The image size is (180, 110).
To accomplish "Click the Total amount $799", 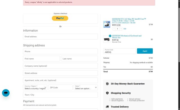I will [151, 72].
